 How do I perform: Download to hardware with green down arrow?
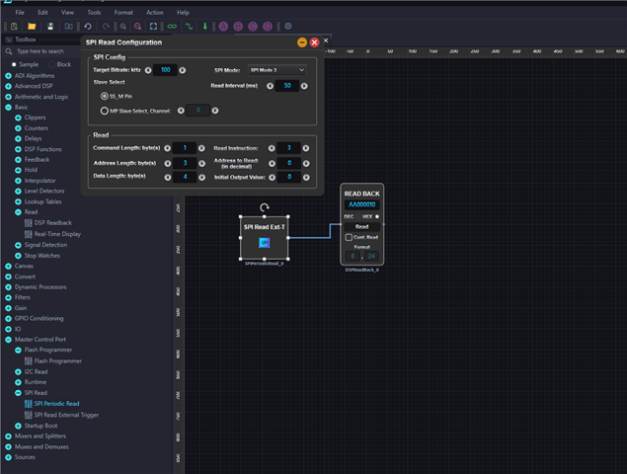pos(204,27)
